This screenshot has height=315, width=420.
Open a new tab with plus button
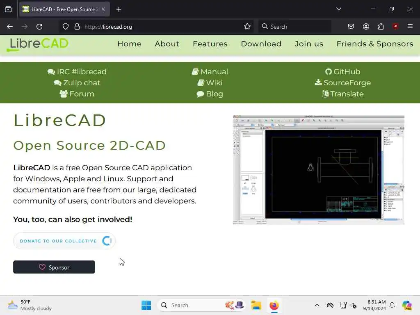119,9
